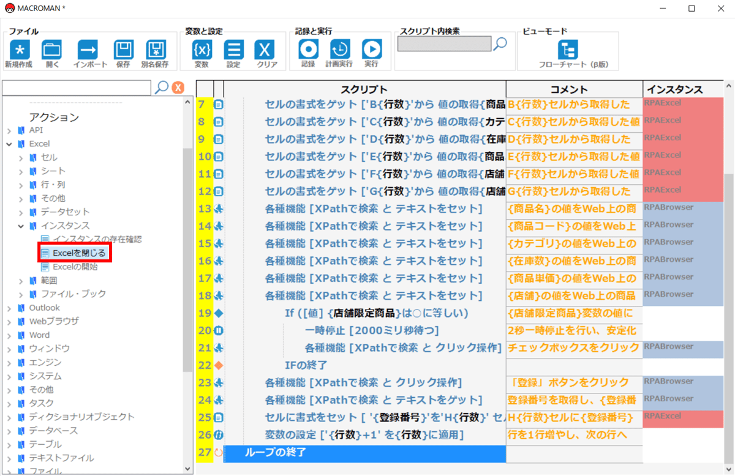Open a file with the 開く icon
735x476 pixels.
pyautogui.click(x=51, y=50)
